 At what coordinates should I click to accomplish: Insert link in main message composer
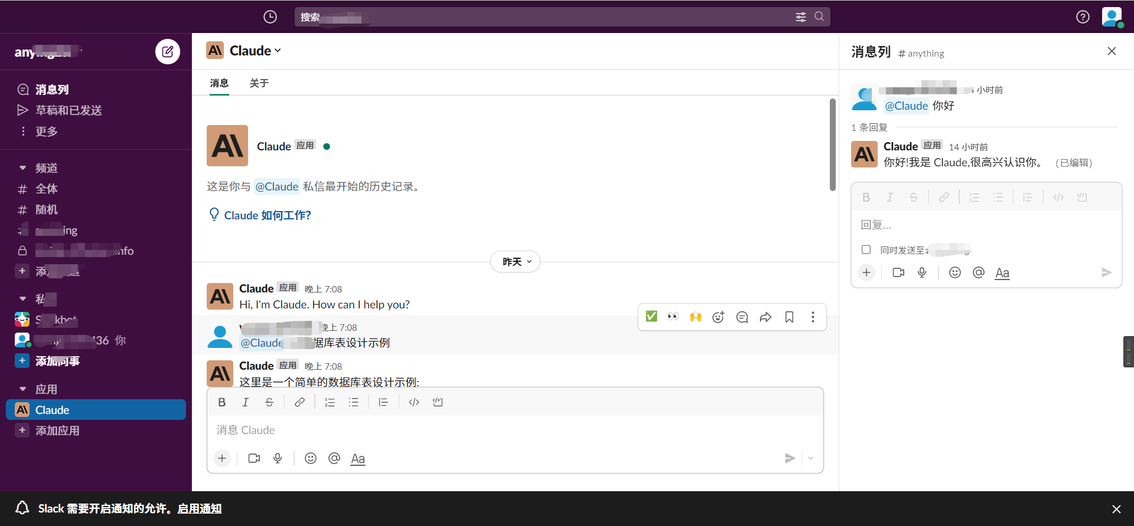coord(300,402)
